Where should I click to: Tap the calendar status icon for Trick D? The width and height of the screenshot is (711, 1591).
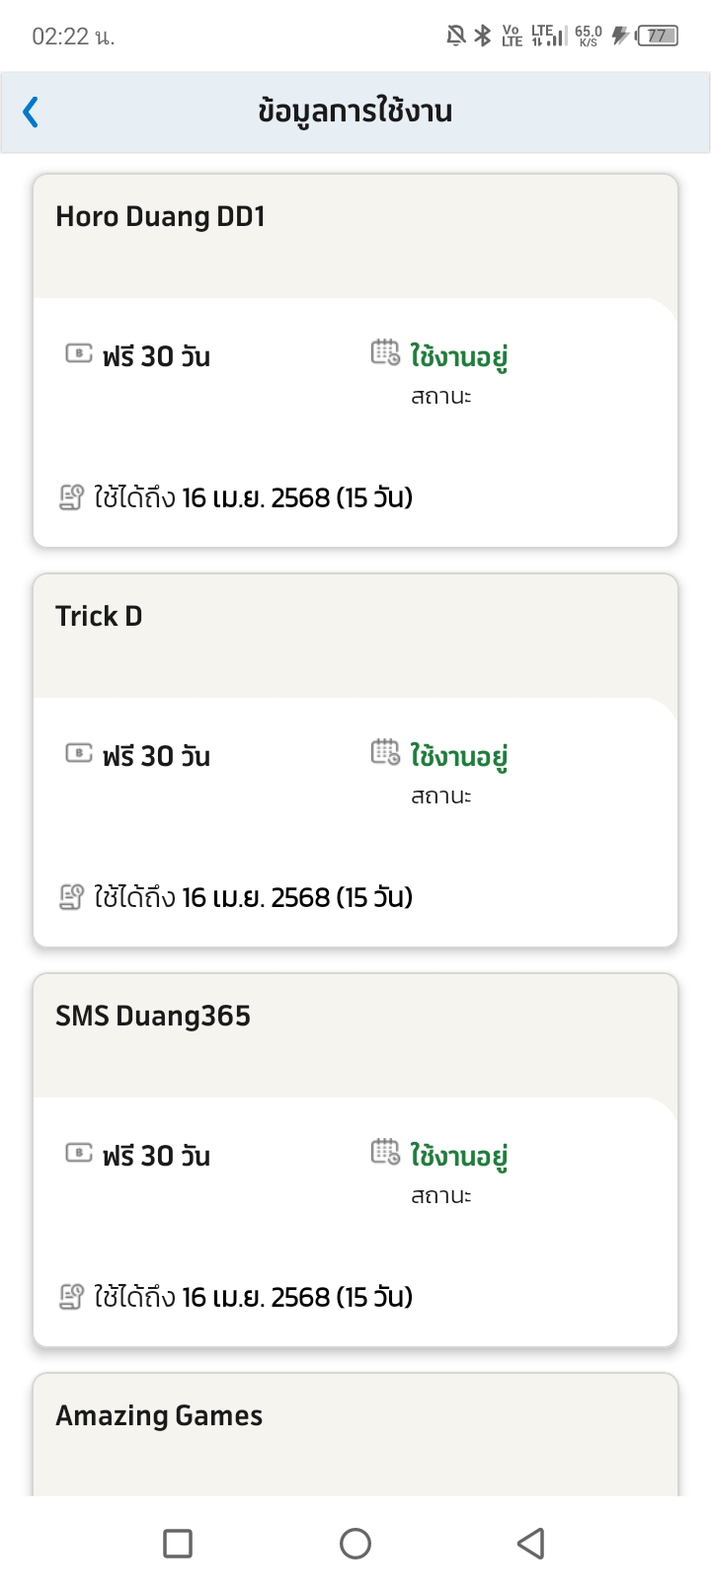(385, 752)
